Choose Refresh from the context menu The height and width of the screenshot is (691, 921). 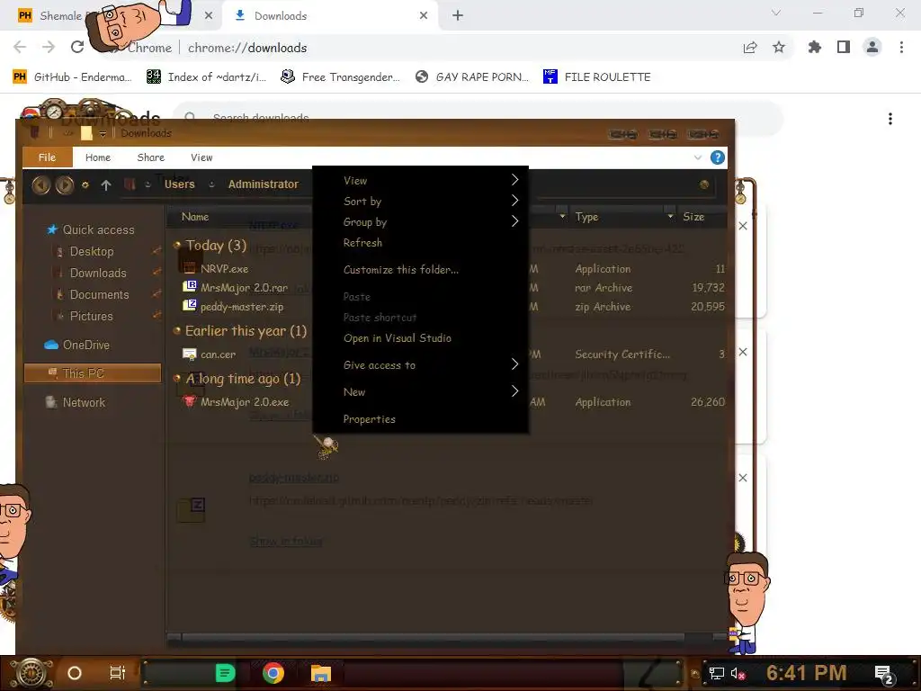click(420, 243)
